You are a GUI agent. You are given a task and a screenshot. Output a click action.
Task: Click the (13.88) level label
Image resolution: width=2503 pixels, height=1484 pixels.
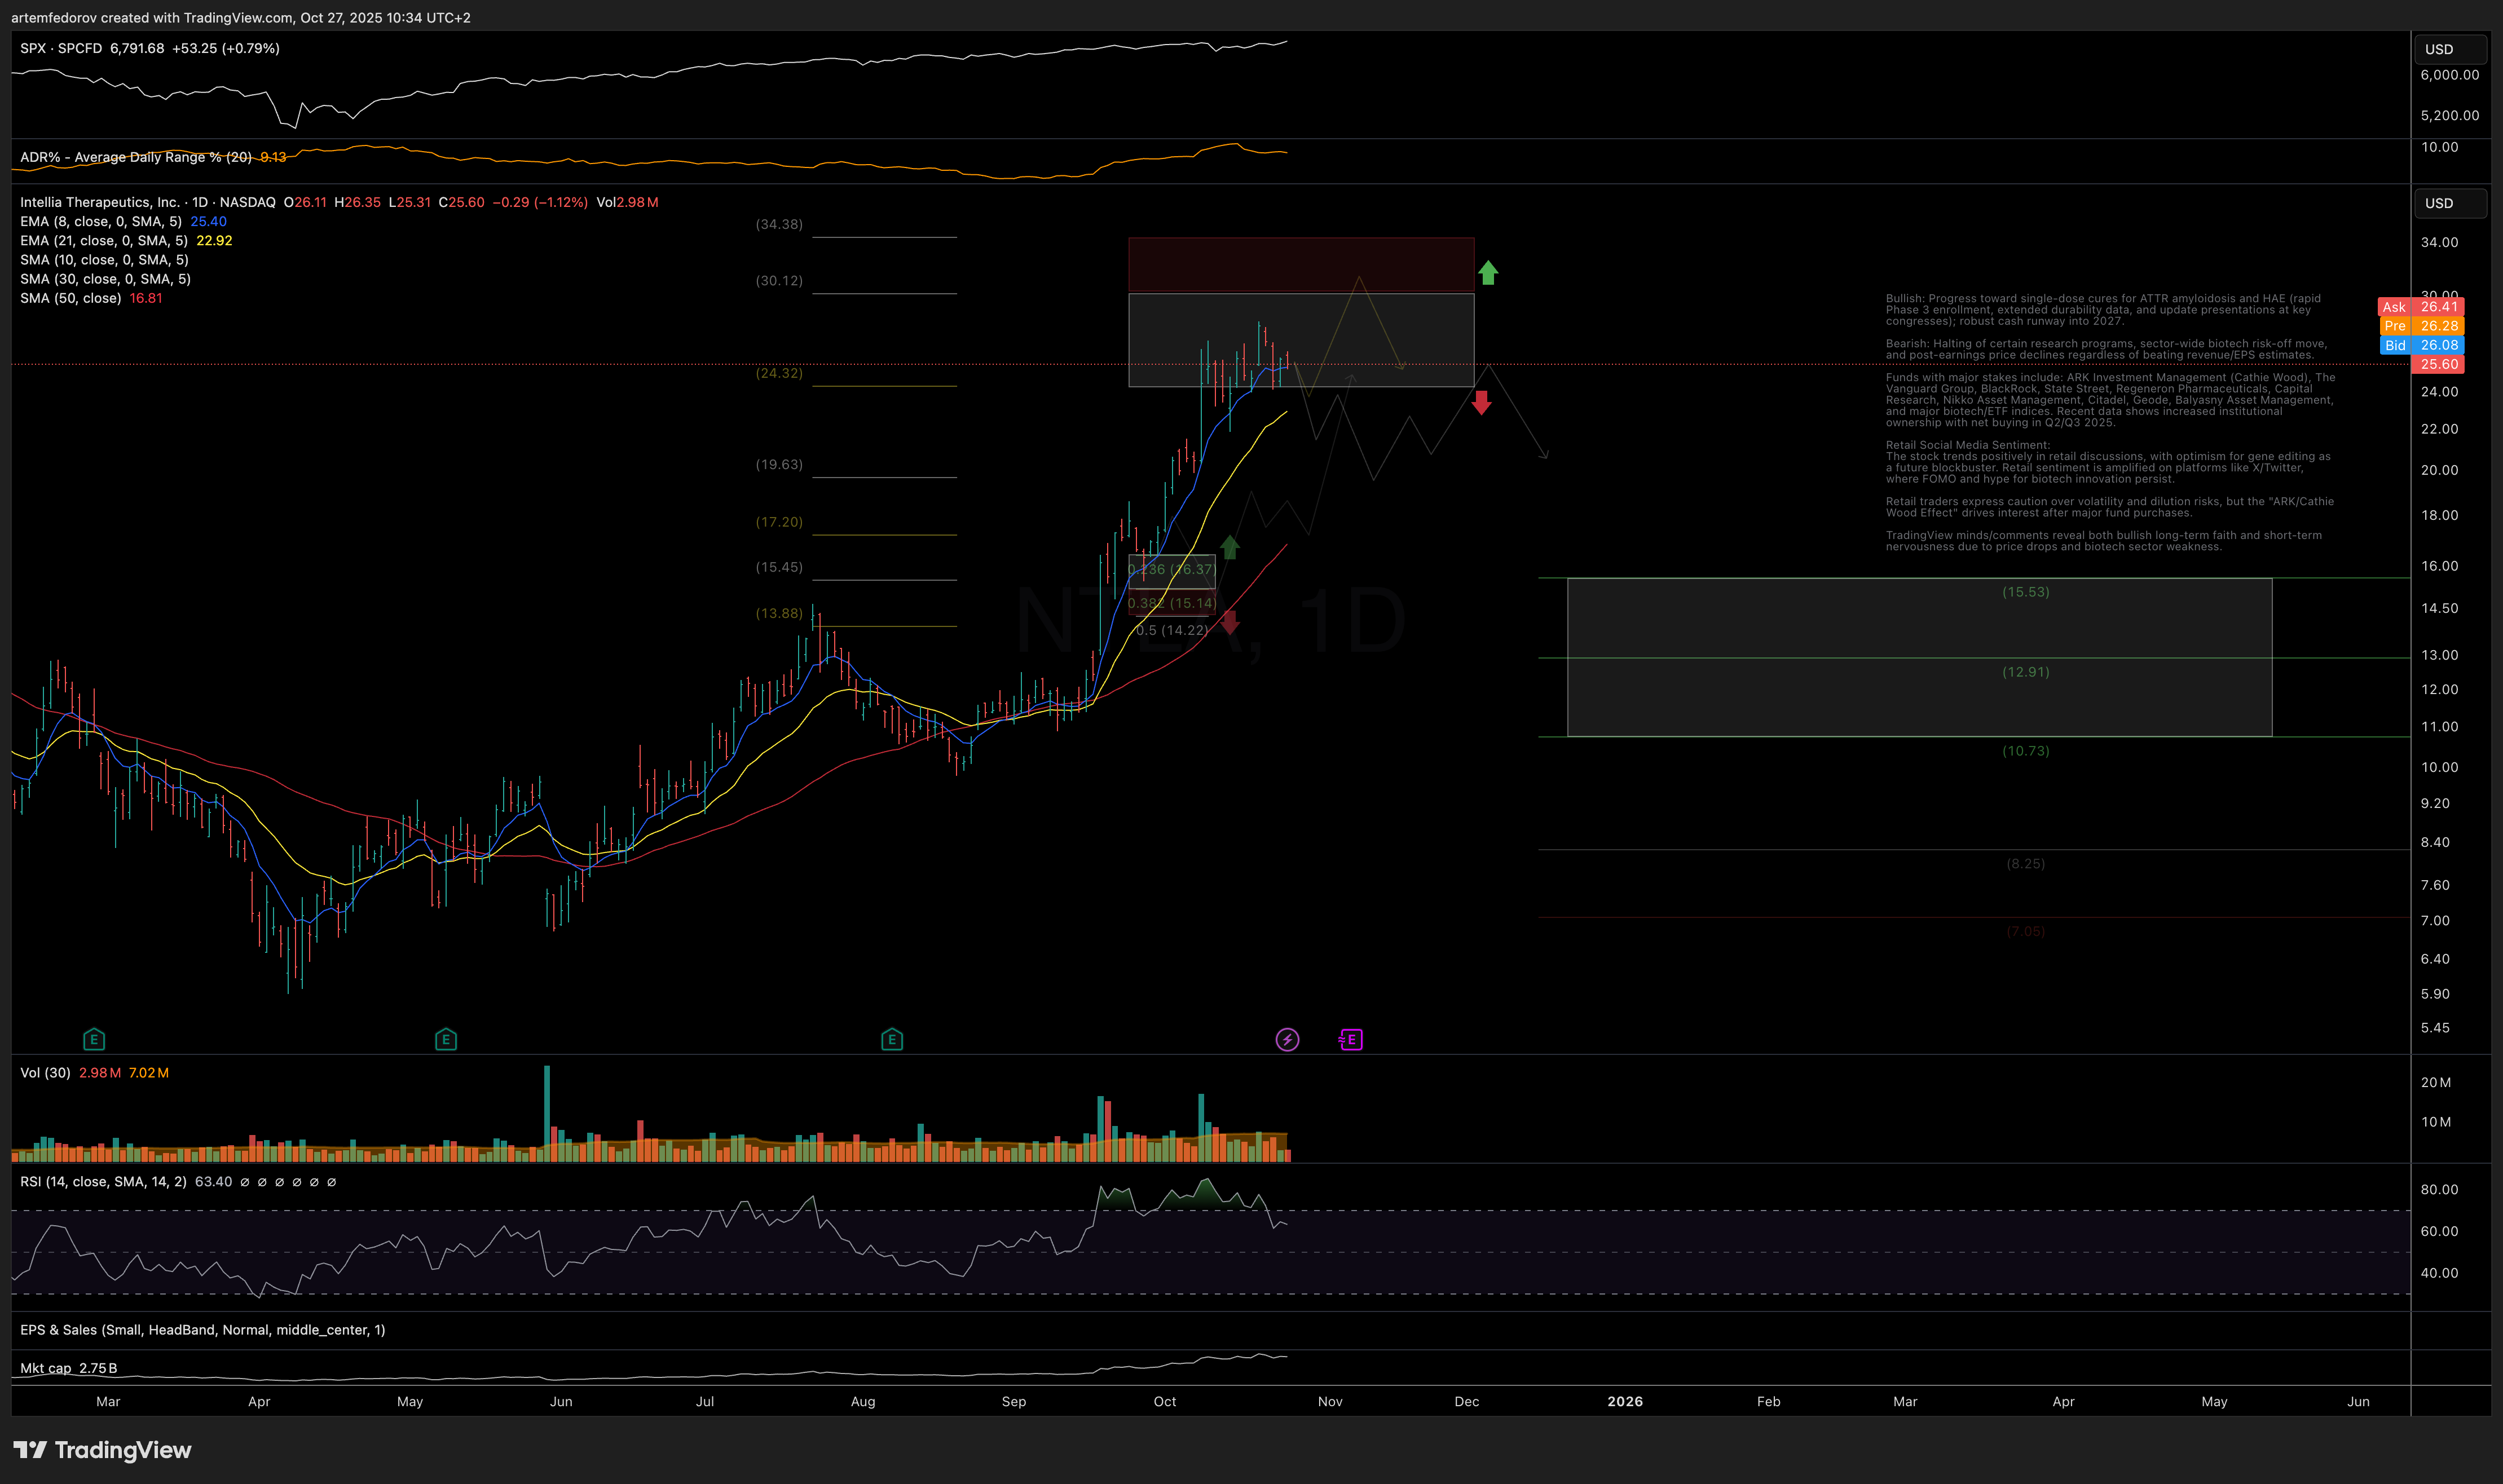coord(779,613)
